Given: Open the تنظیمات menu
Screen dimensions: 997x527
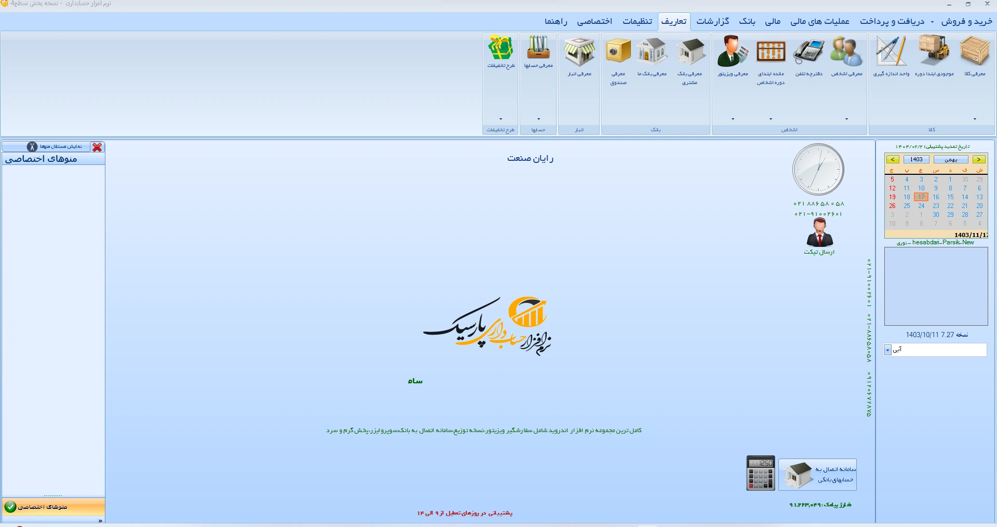Looking at the screenshot, I should 638,21.
